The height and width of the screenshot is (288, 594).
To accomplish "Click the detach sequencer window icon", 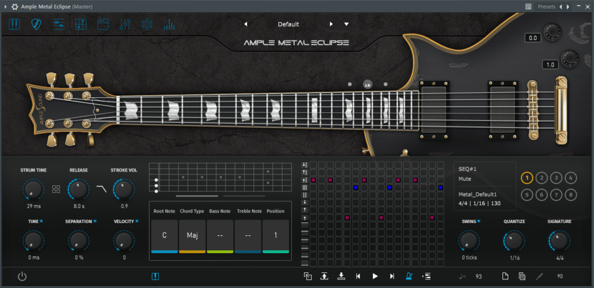I will click(x=307, y=276).
